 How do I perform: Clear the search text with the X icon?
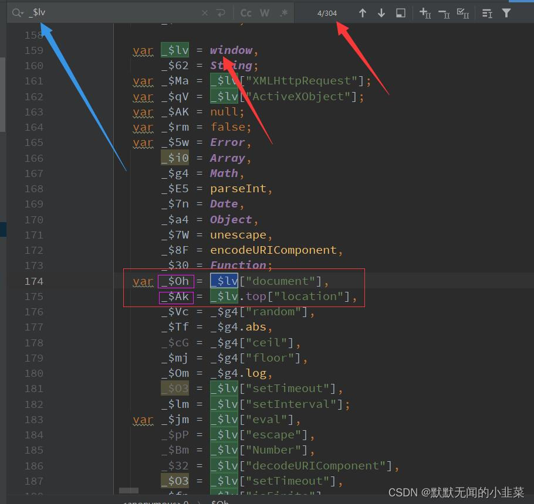click(205, 13)
